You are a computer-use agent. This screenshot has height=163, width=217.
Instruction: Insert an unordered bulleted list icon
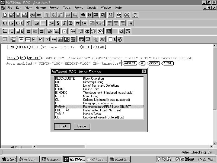(x=5, y=31)
